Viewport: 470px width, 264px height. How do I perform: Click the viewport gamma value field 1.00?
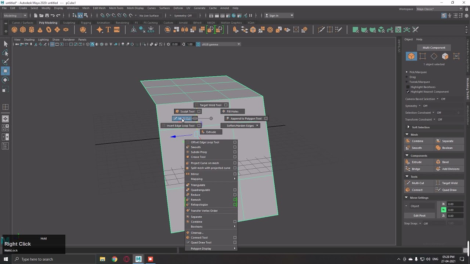[x=190, y=44]
